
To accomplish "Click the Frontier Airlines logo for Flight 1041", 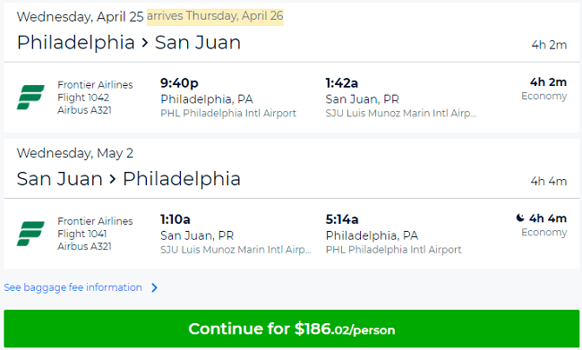I will (x=30, y=234).
